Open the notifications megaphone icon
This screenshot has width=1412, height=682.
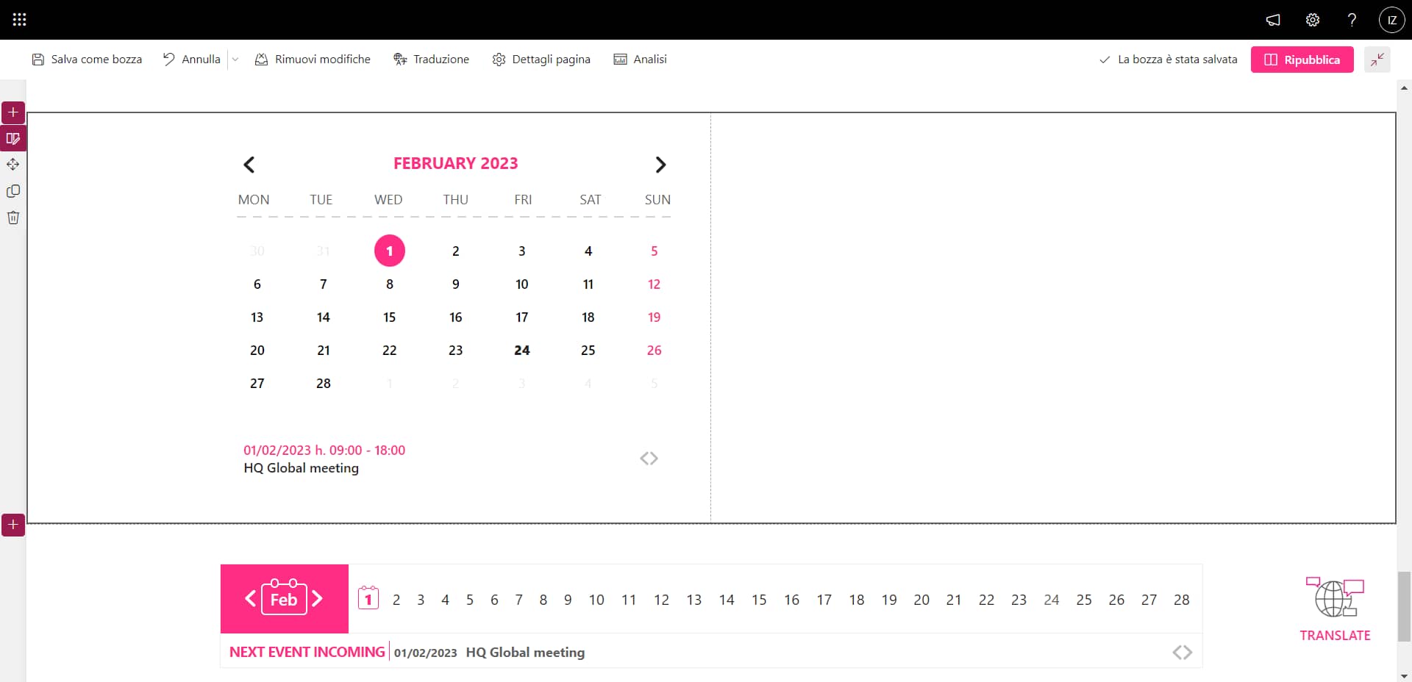(x=1273, y=20)
